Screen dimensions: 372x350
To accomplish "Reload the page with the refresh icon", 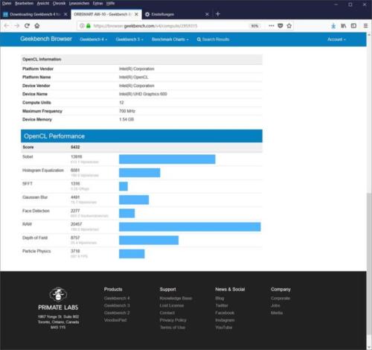I will click(x=27, y=25).
